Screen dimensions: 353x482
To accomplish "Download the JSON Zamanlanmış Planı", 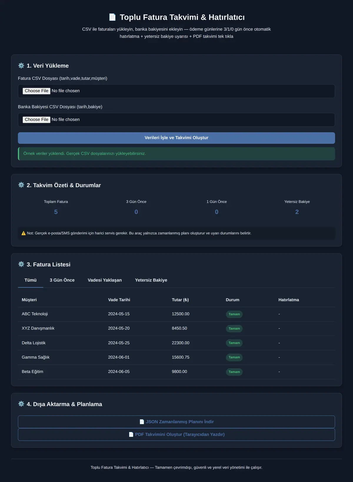I will pyautogui.click(x=176, y=422).
